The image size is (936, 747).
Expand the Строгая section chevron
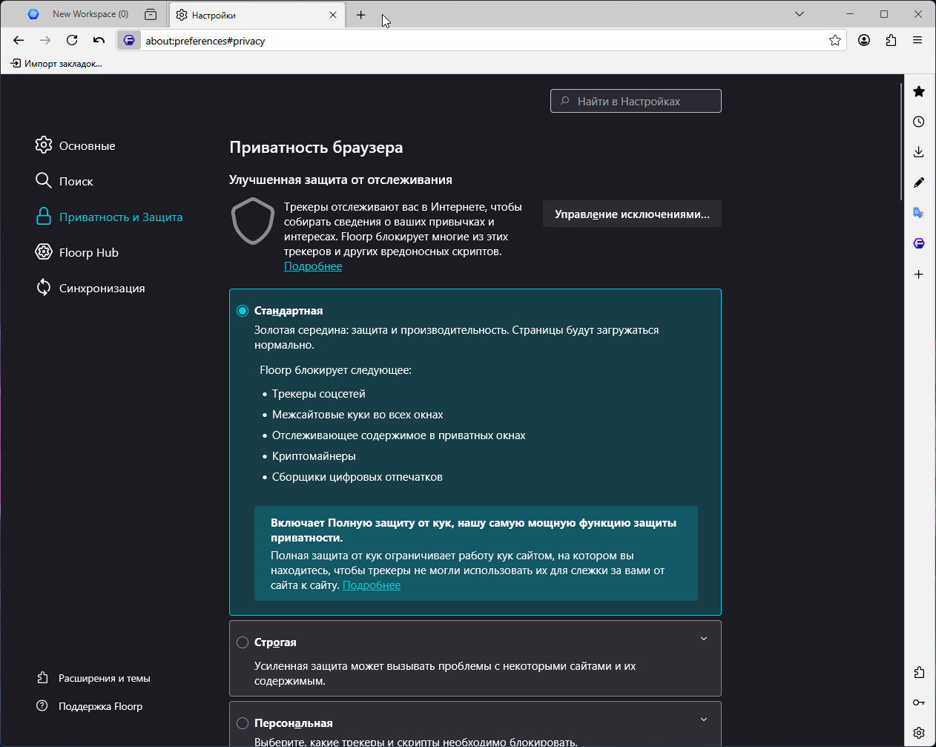[704, 639]
